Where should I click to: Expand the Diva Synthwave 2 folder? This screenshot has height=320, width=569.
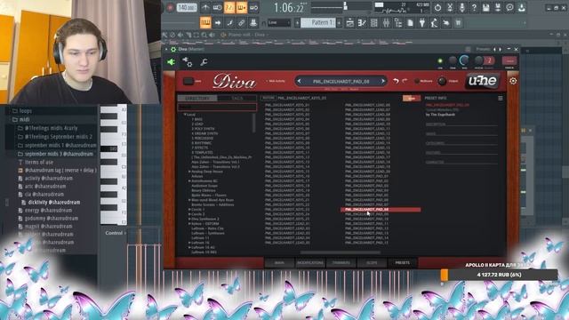pos(189,219)
